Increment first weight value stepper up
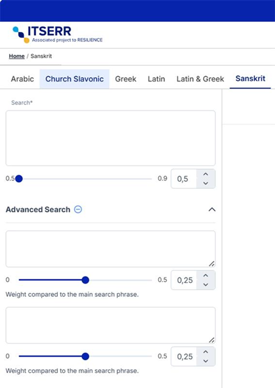This screenshot has width=275, height=388. pyautogui.click(x=206, y=275)
